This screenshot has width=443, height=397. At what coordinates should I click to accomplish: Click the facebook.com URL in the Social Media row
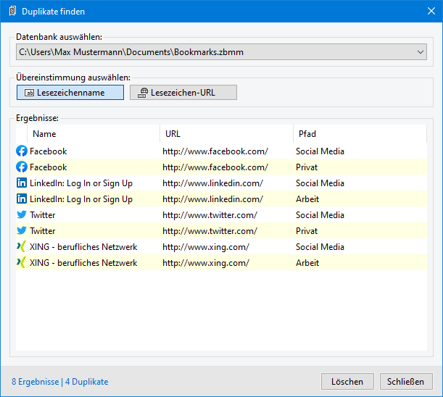tap(215, 151)
